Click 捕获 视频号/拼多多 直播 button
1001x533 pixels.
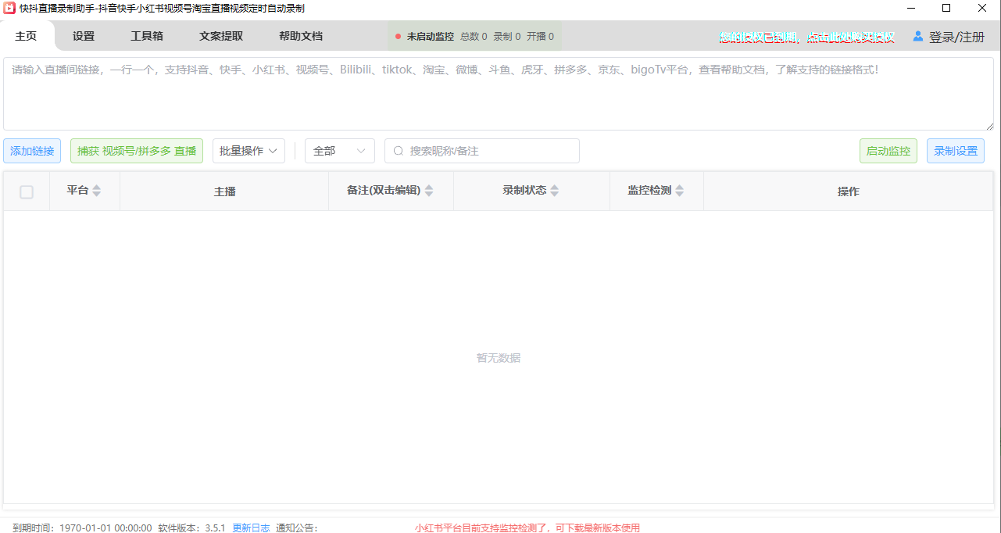coord(137,151)
